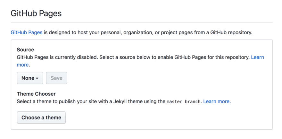Select the Source subsection heading
The image size is (282, 139).
(x=25, y=50)
